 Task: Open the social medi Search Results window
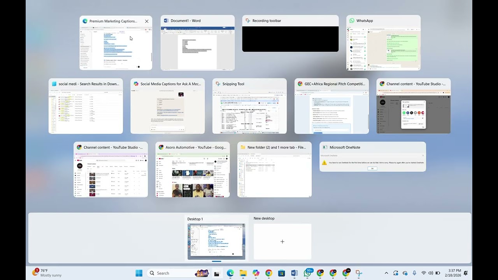(86, 106)
